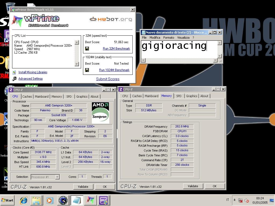
Task: Open the ? help menu in Notepad
Action: [x=193, y=38]
